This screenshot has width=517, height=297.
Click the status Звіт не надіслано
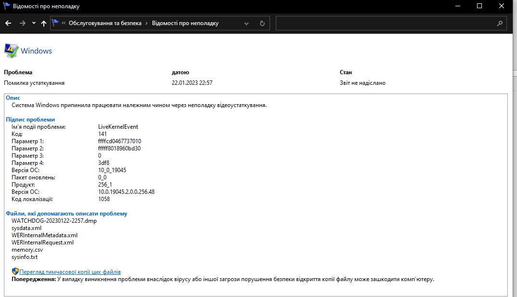point(362,83)
